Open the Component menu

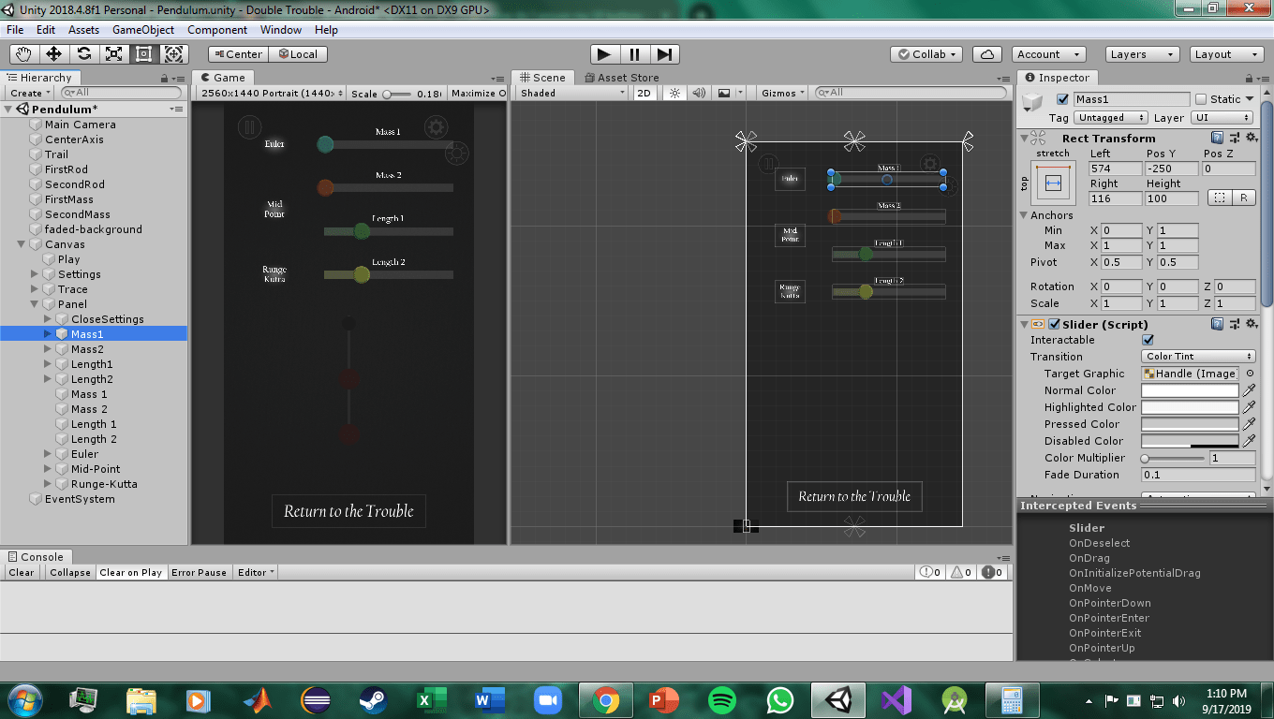[x=217, y=30]
